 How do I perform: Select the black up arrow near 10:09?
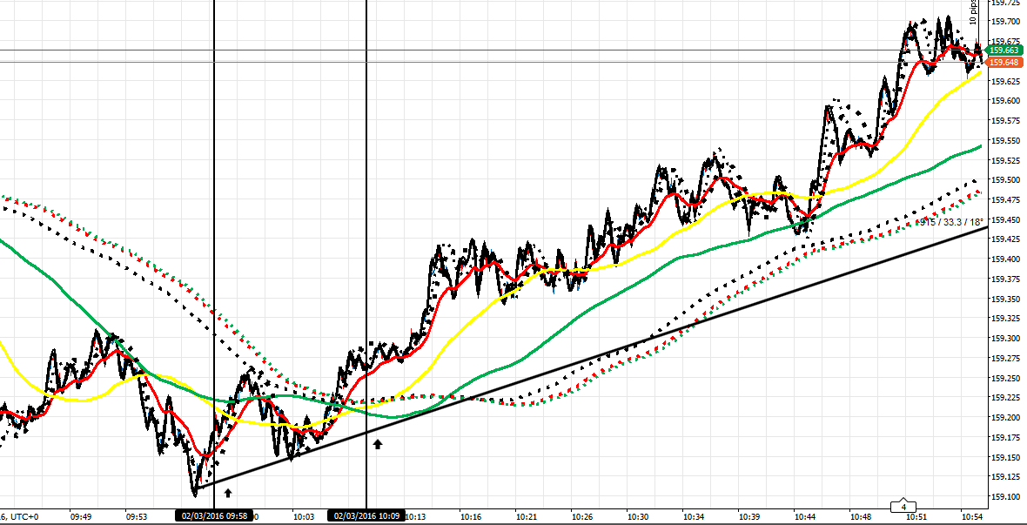(x=377, y=445)
